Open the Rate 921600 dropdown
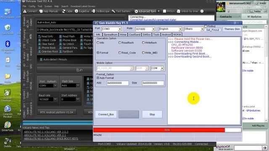The height and width of the screenshot is (151, 269). [153, 29]
